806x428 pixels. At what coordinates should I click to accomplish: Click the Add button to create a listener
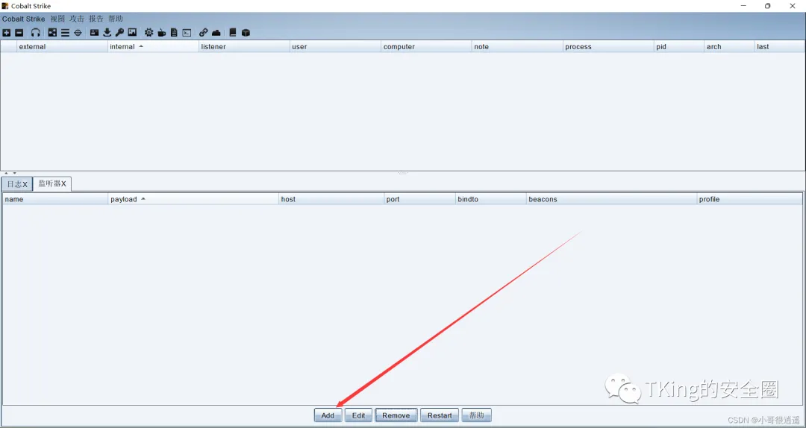click(328, 415)
